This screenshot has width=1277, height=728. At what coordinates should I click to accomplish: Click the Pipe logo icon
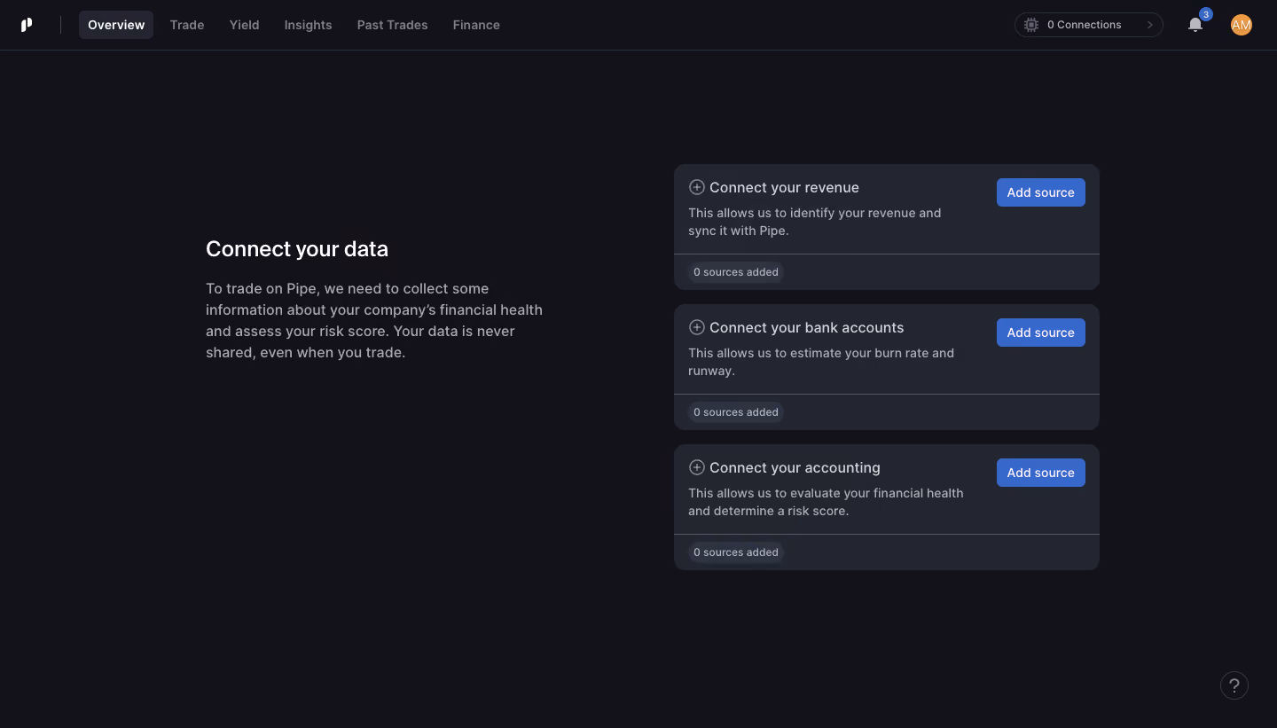(x=27, y=25)
